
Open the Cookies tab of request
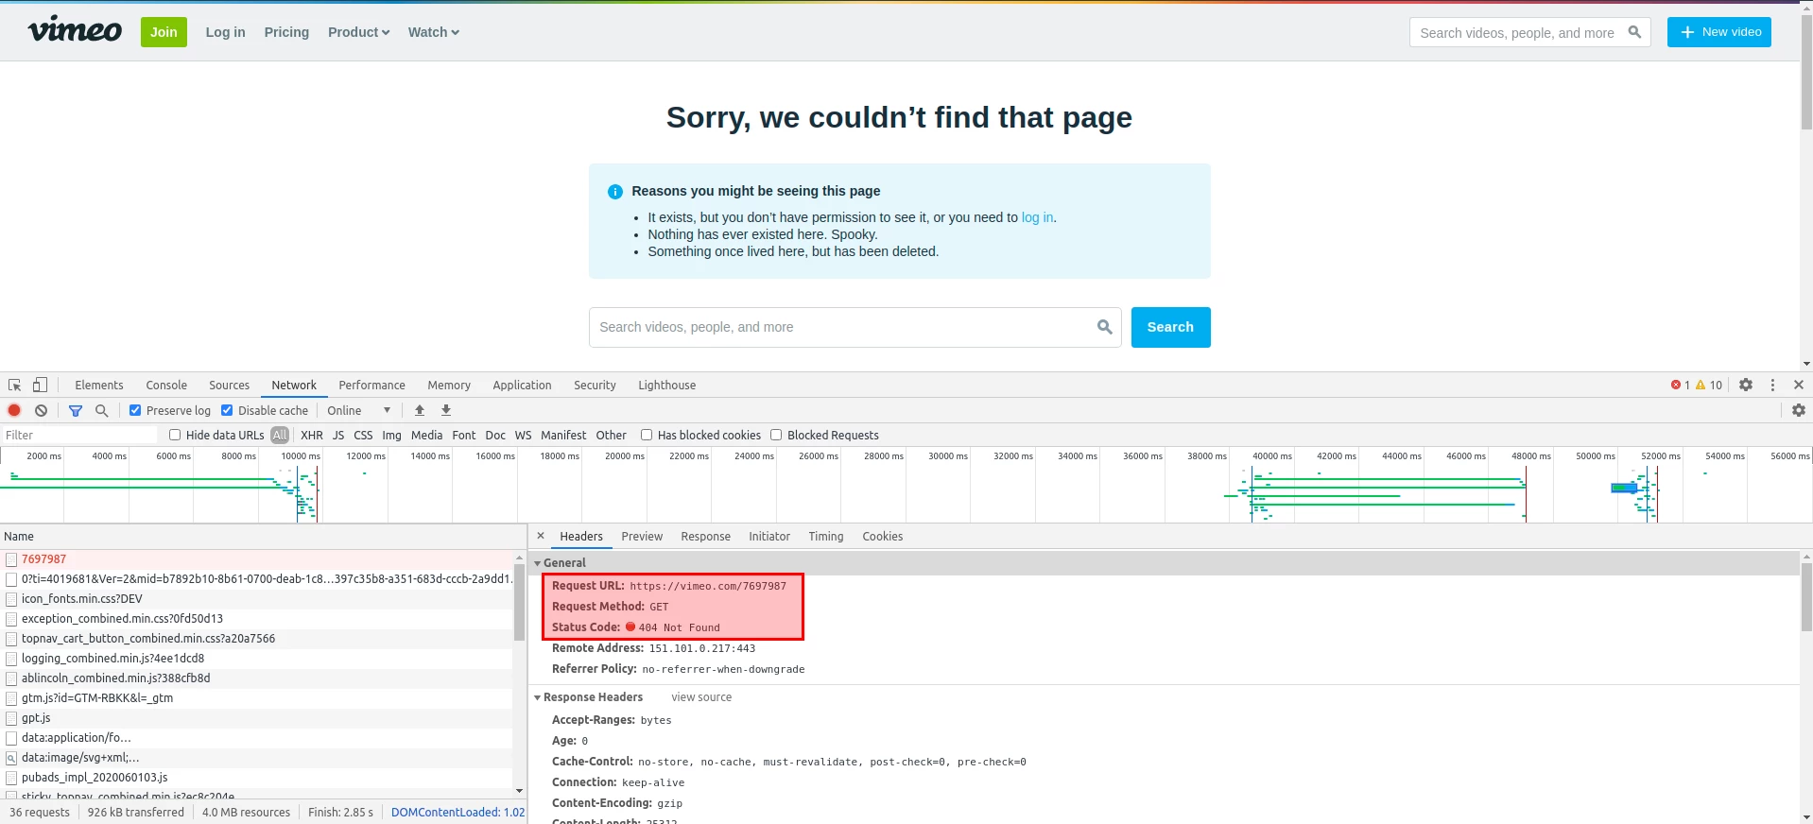pos(883,536)
